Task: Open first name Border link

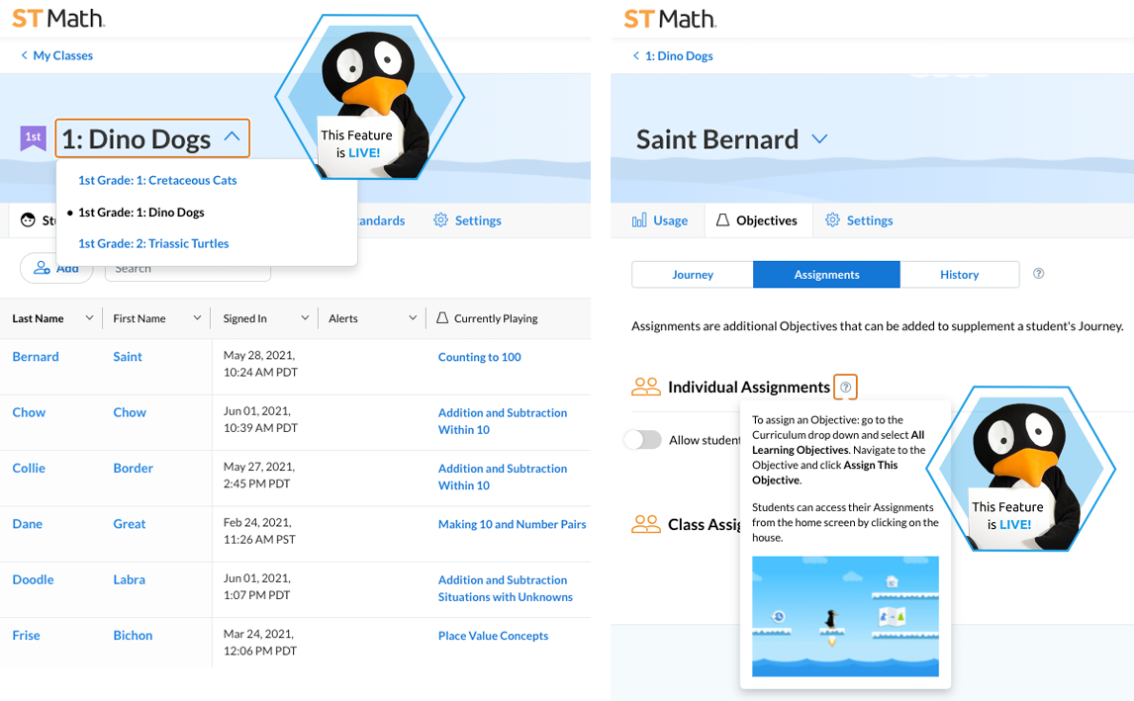Action: (133, 468)
